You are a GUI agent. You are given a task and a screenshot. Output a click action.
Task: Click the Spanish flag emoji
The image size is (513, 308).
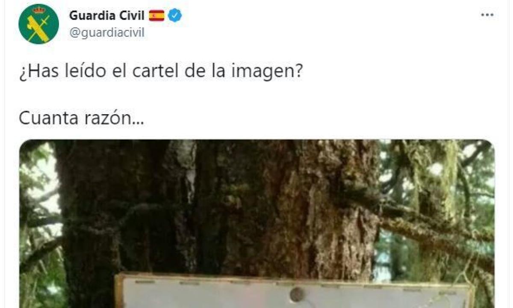click(x=156, y=16)
